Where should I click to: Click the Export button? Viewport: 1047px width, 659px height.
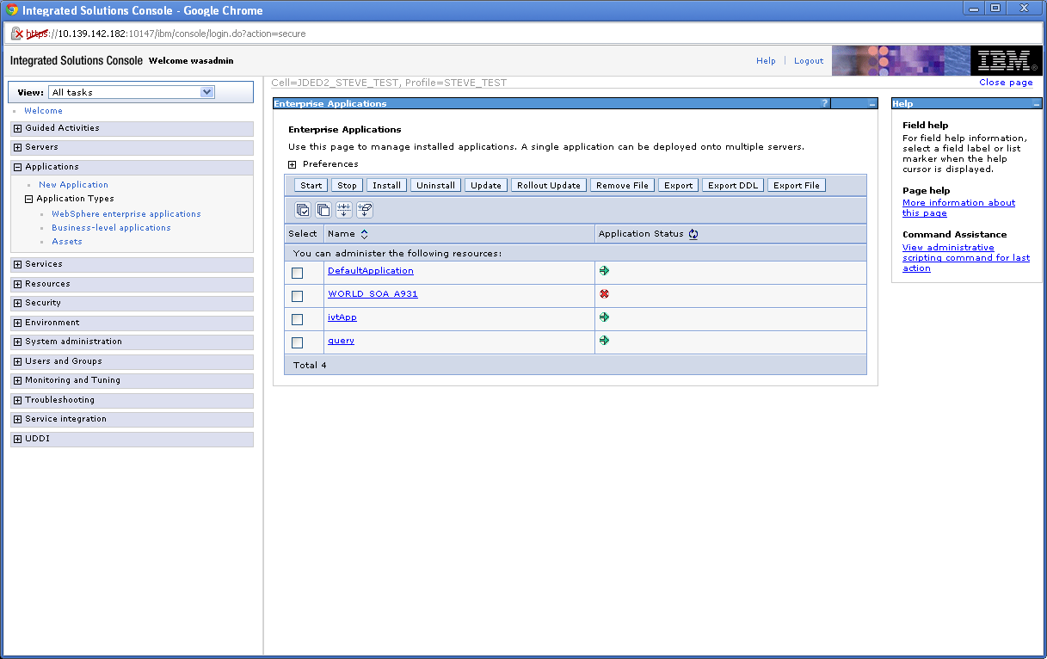coord(679,185)
